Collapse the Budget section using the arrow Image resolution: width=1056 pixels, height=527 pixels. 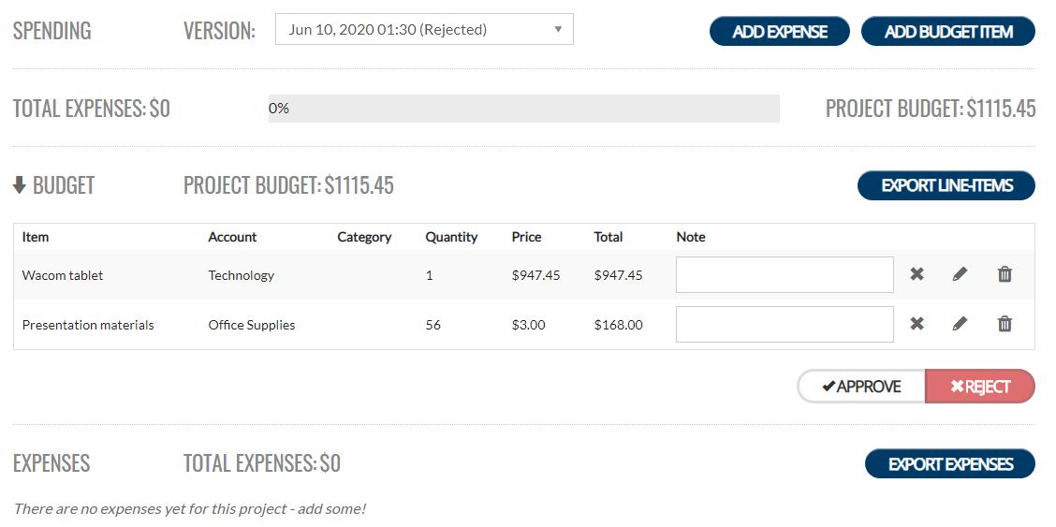tap(20, 185)
